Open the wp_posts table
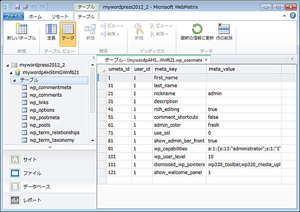This screenshot has width=300, height=212. [x=40, y=125]
